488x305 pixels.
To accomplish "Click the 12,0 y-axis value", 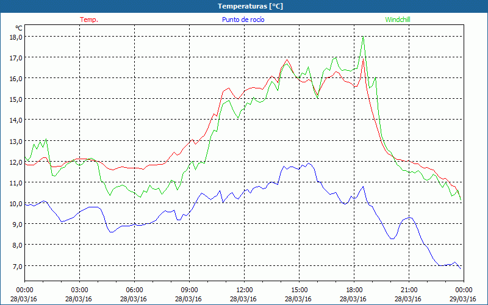I will 16,162.
